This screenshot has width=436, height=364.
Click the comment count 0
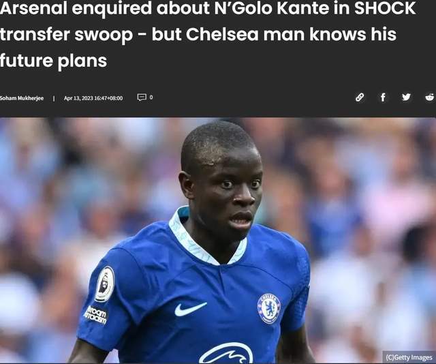pyautogui.click(x=151, y=97)
